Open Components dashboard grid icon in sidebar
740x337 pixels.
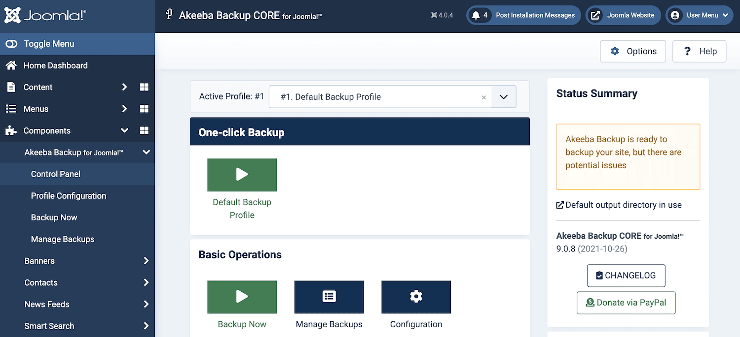[144, 130]
